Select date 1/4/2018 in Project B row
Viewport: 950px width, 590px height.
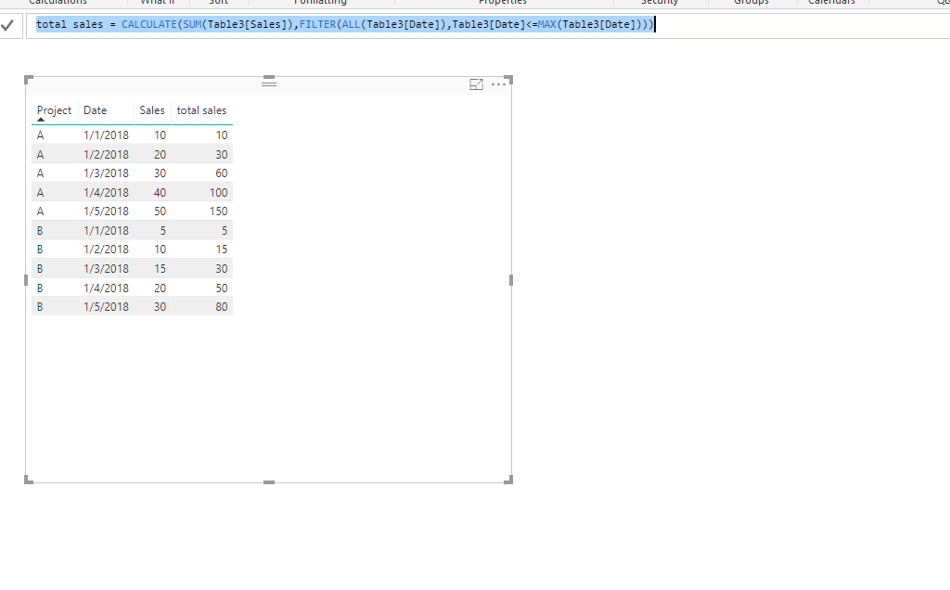[x=106, y=289]
